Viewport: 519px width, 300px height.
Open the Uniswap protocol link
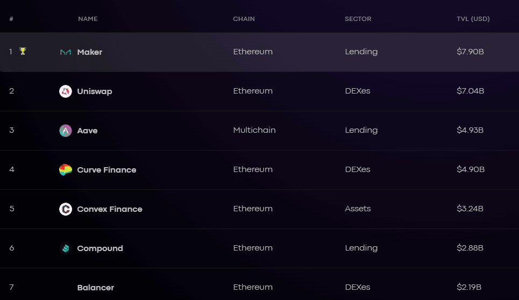tap(95, 91)
